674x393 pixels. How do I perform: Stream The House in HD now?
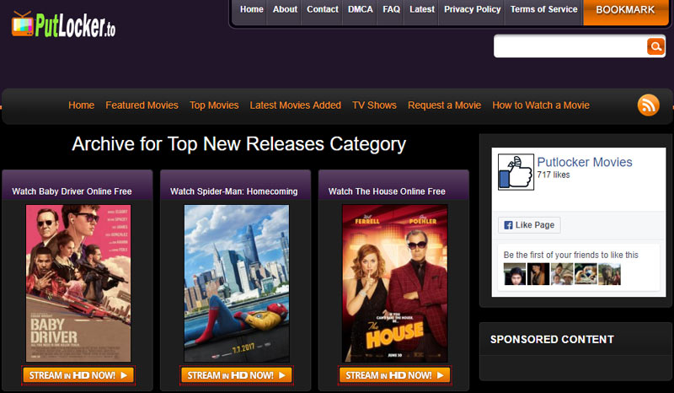click(394, 375)
